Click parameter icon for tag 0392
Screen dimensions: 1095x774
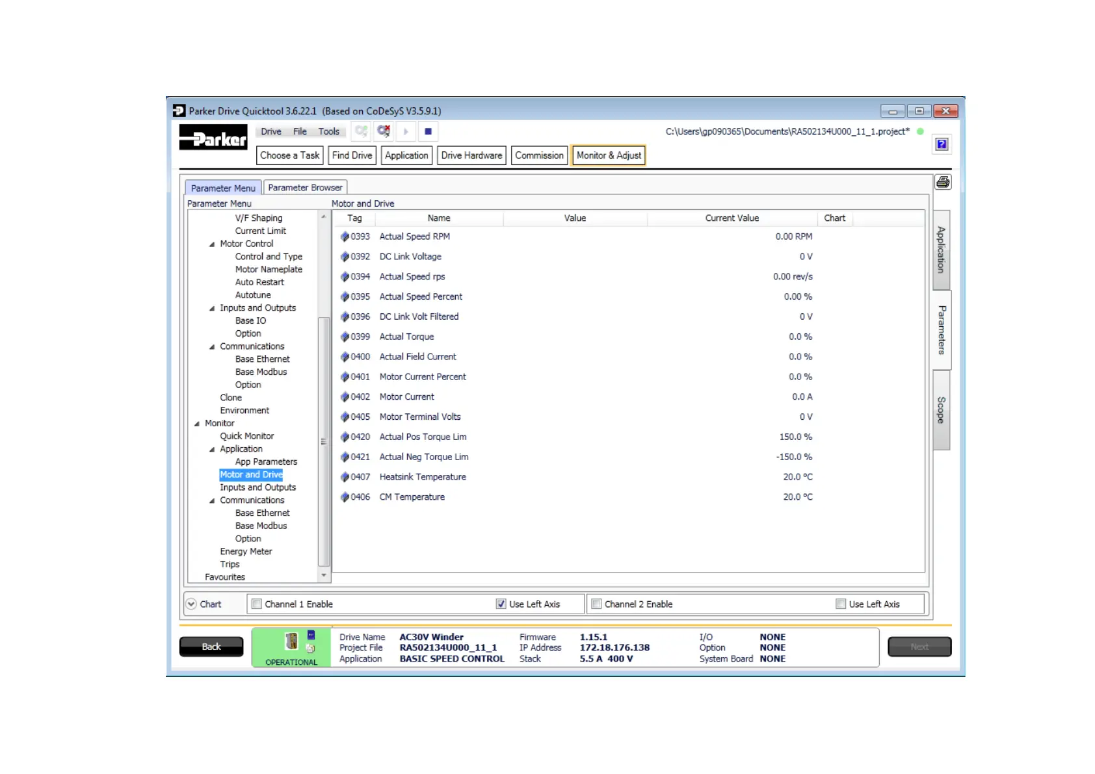[345, 257]
